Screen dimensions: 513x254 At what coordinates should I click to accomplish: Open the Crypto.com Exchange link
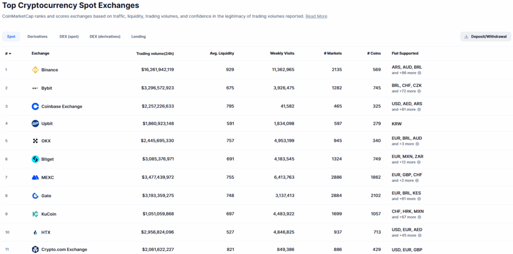(x=65, y=249)
